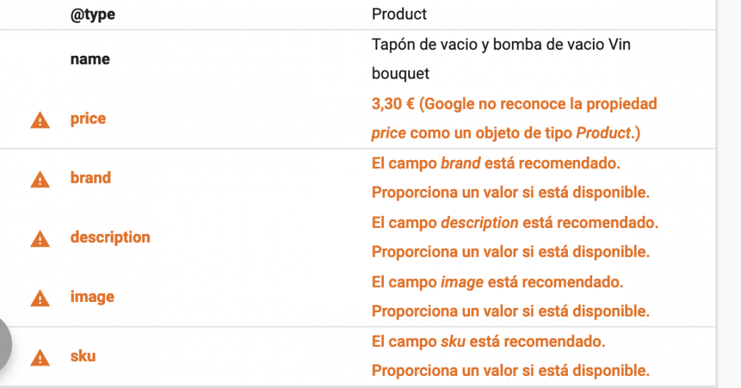Click the image row warning icon
The image size is (741, 388).
[x=40, y=299]
